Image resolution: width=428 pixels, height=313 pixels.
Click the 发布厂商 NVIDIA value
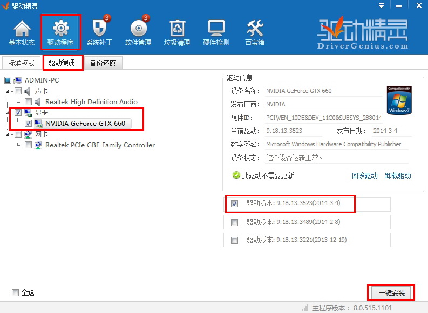tap(275, 104)
